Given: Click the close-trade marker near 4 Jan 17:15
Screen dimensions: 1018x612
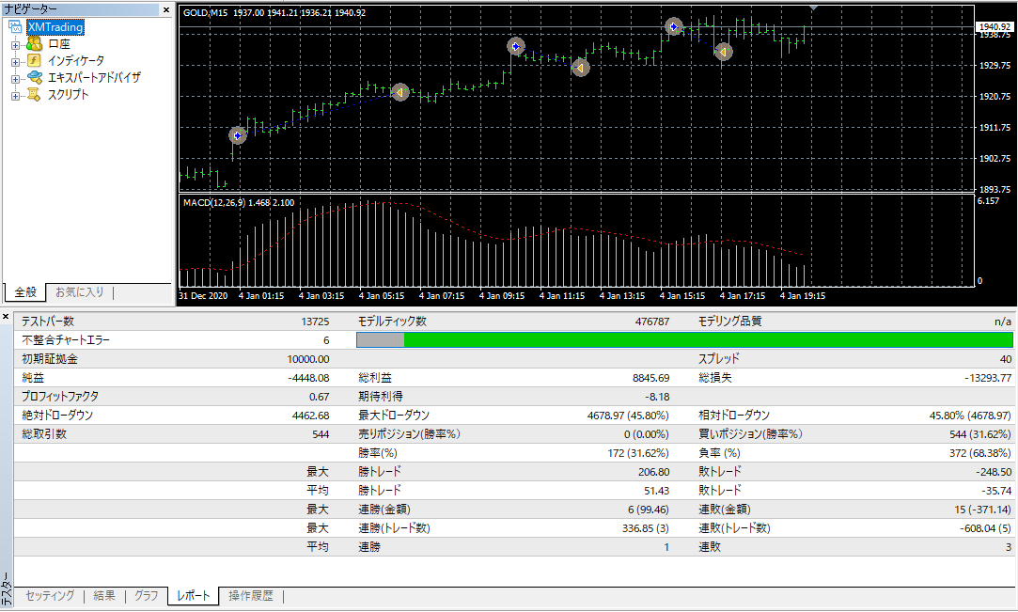Looking at the screenshot, I should pyautogui.click(x=723, y=52).
